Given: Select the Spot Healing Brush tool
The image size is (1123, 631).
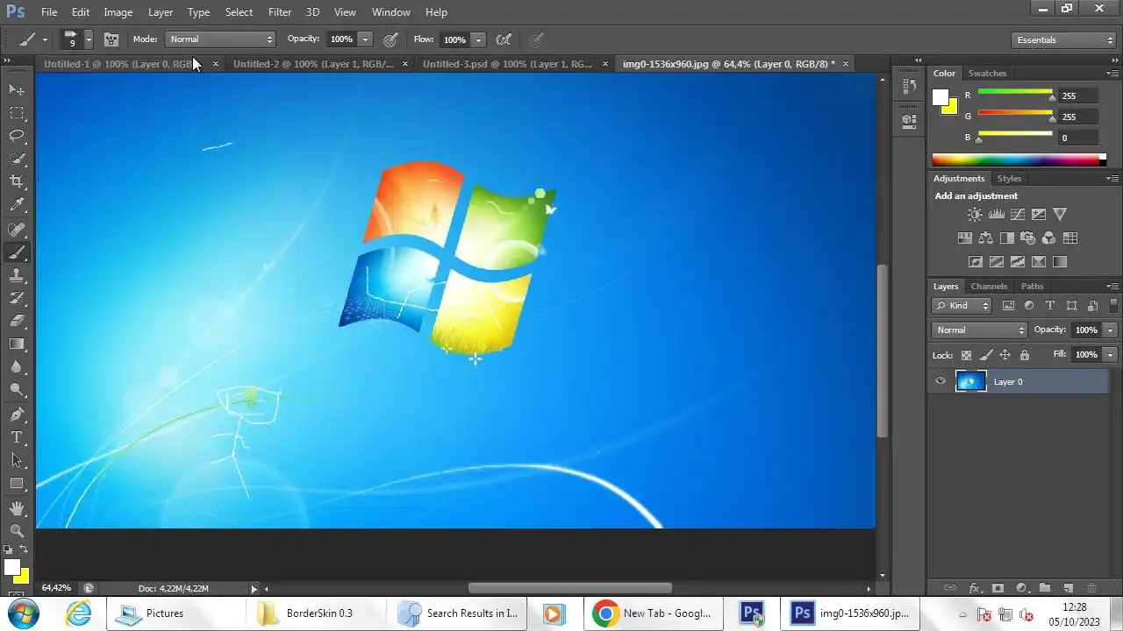Looking at the screenshot, I should pyautogui.click(x=17, y=230).
